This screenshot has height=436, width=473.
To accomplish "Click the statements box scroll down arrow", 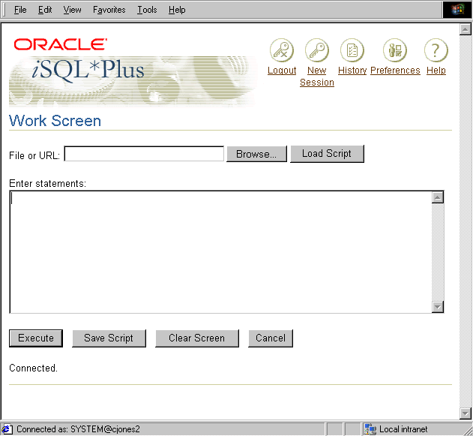I will 438,306.
